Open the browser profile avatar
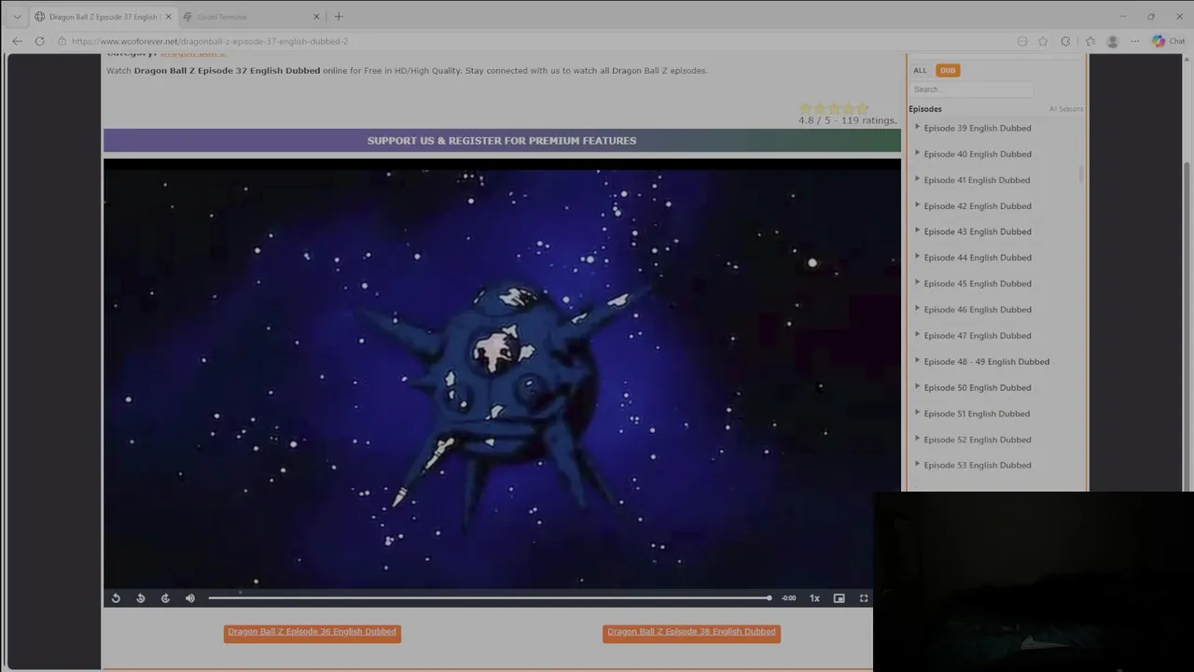The image size is (1194, 672). pos(1112,41)
